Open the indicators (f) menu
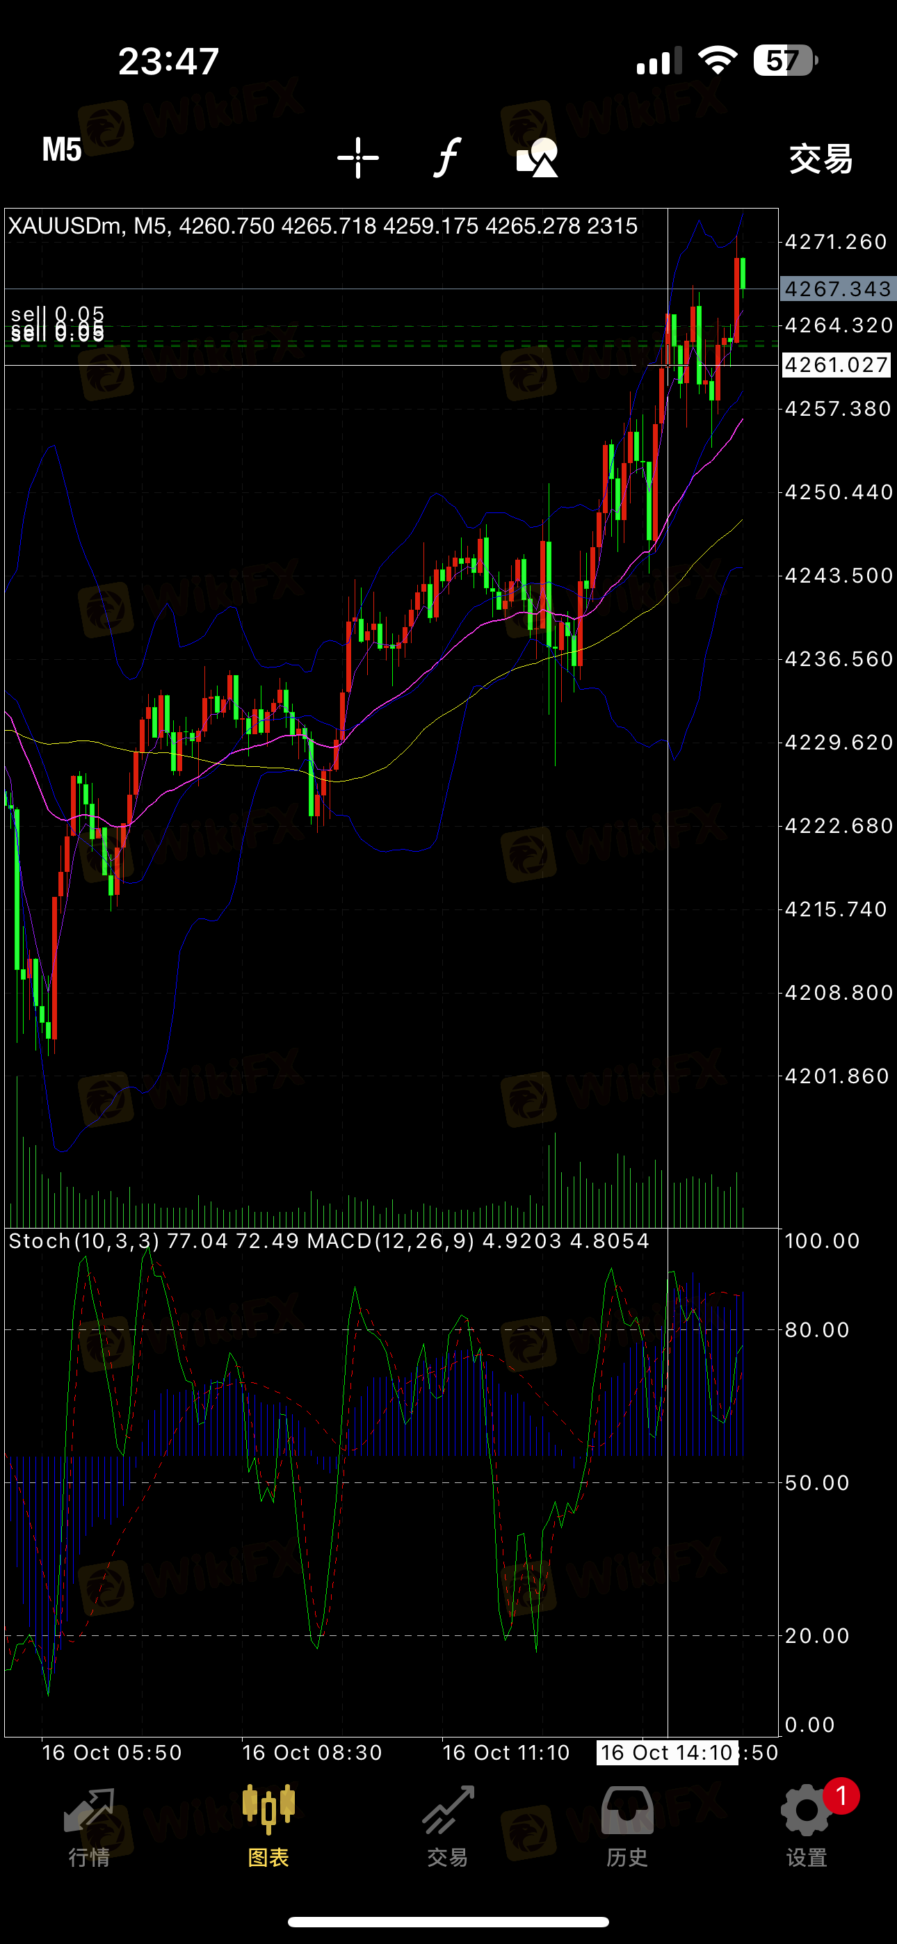The height and width of the screenshot is (1944, 897). (x=447, y=157)
